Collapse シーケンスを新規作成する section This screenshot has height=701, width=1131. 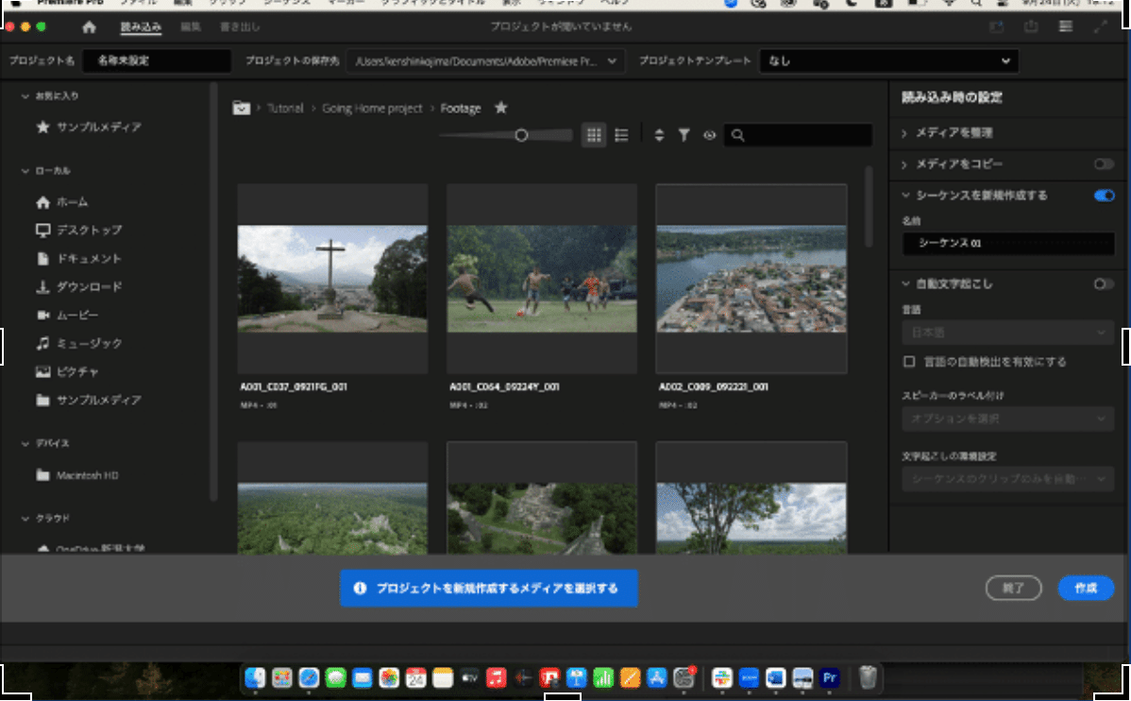point(906,195)
